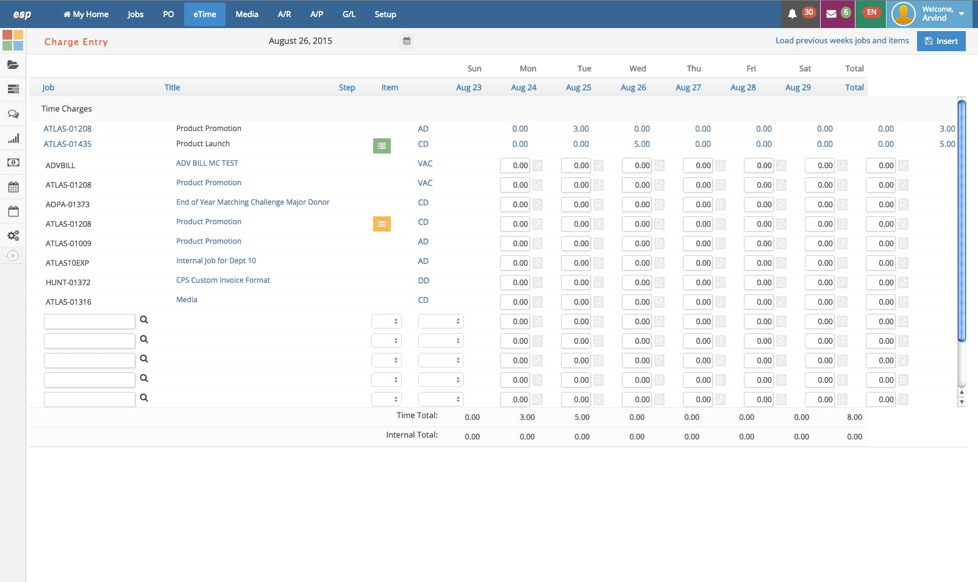Open the Item dropdown in the first empty row
This screenshot has height=582, width=978.
441,321
